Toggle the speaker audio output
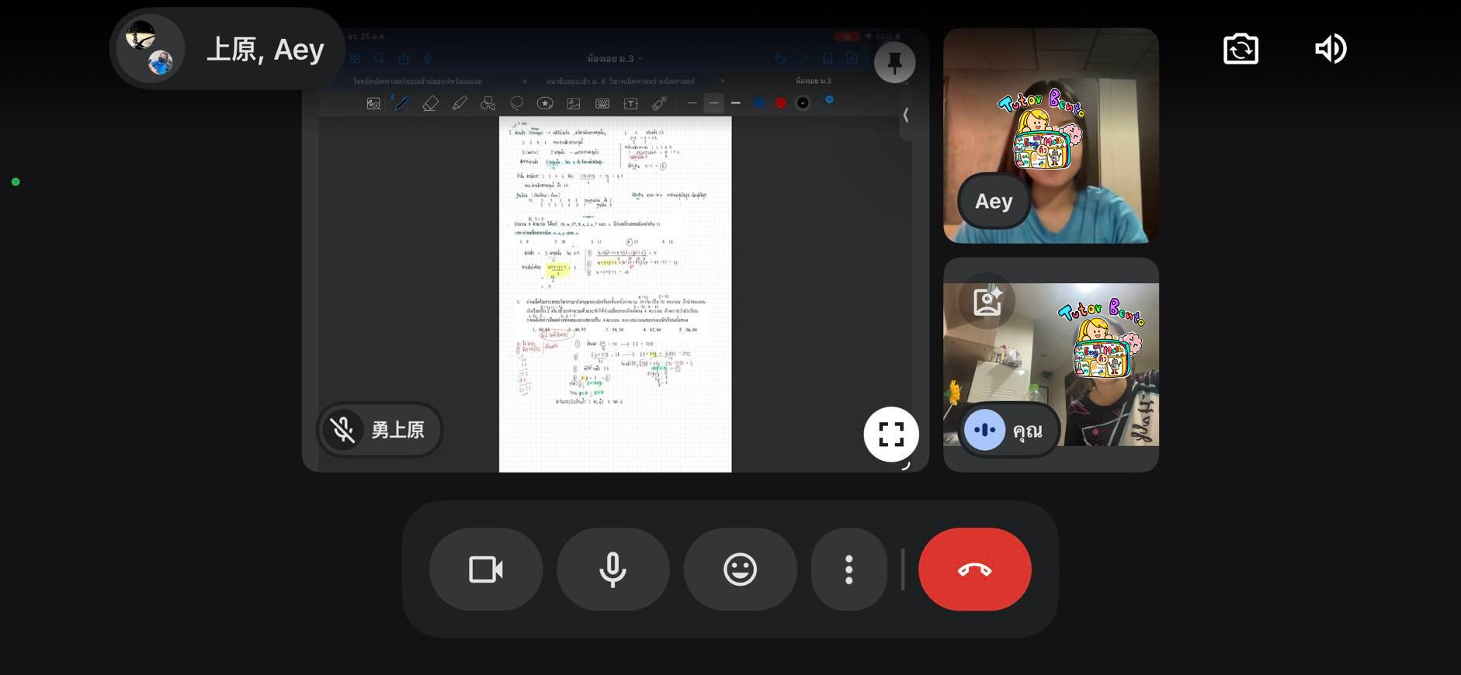Screen dimensions: 1461x675 (x=1331, y=49)
